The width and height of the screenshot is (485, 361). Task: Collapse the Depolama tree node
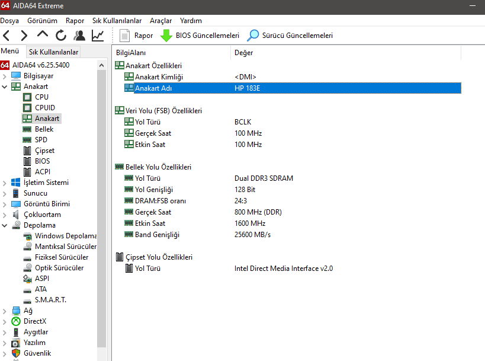click(4, 225)
